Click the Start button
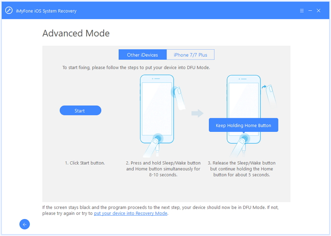The image size is (331, 236). coord(80,110)
